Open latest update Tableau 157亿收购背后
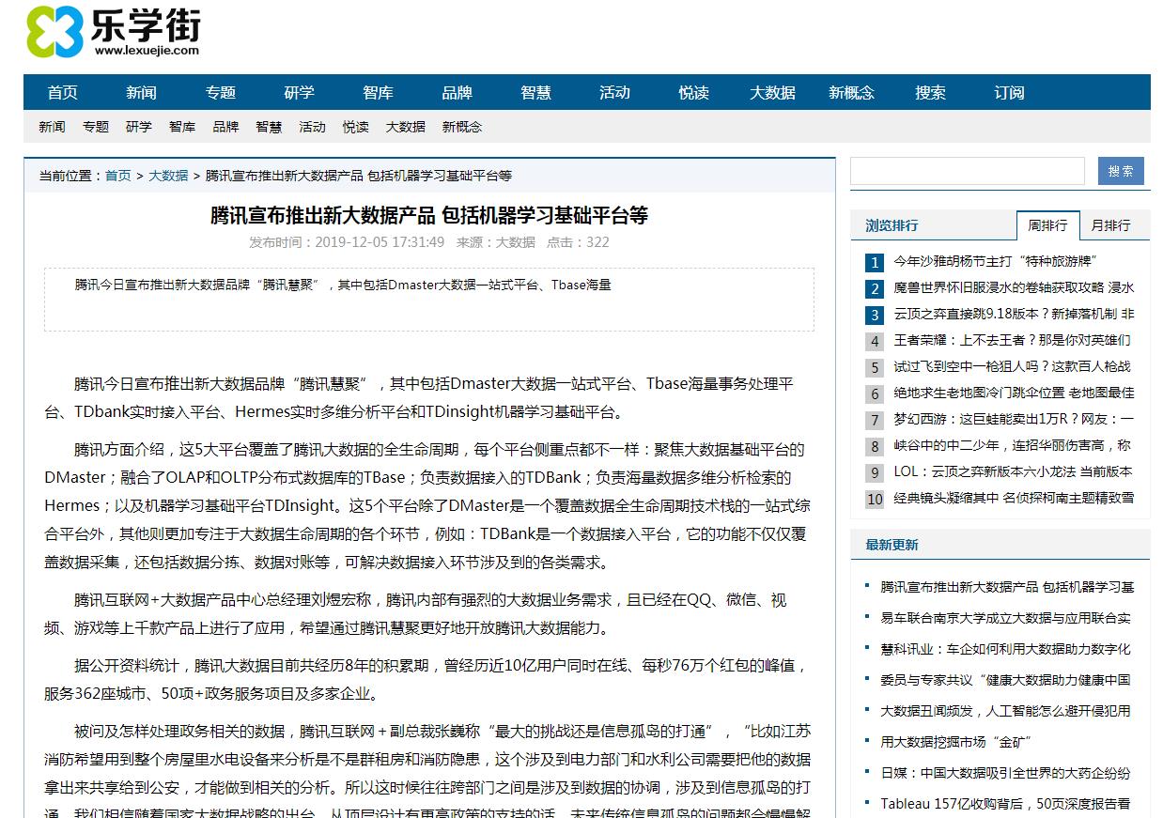 click(1005, 804)
